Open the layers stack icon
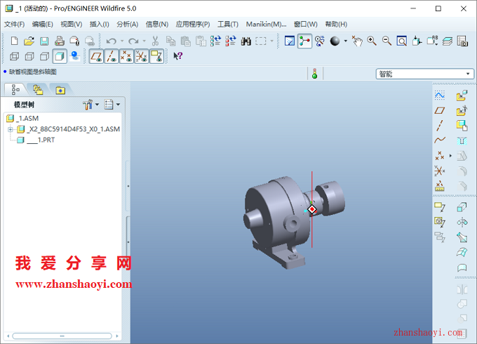Screen dimensions: 477x344 448,41
